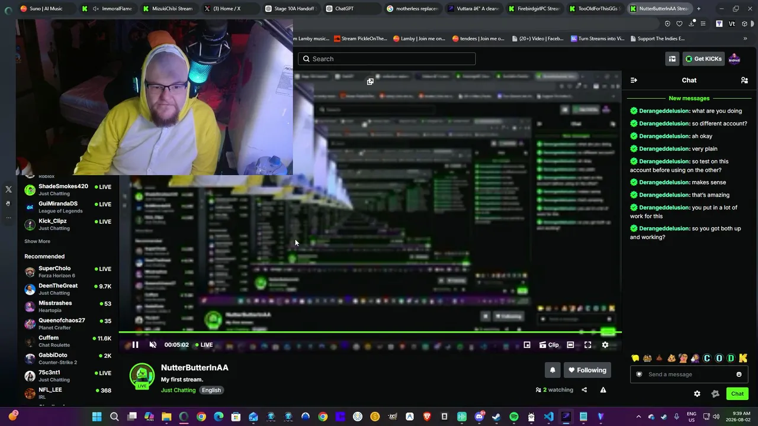Unmute the stream audio in the player

click(x=153, y=345)
